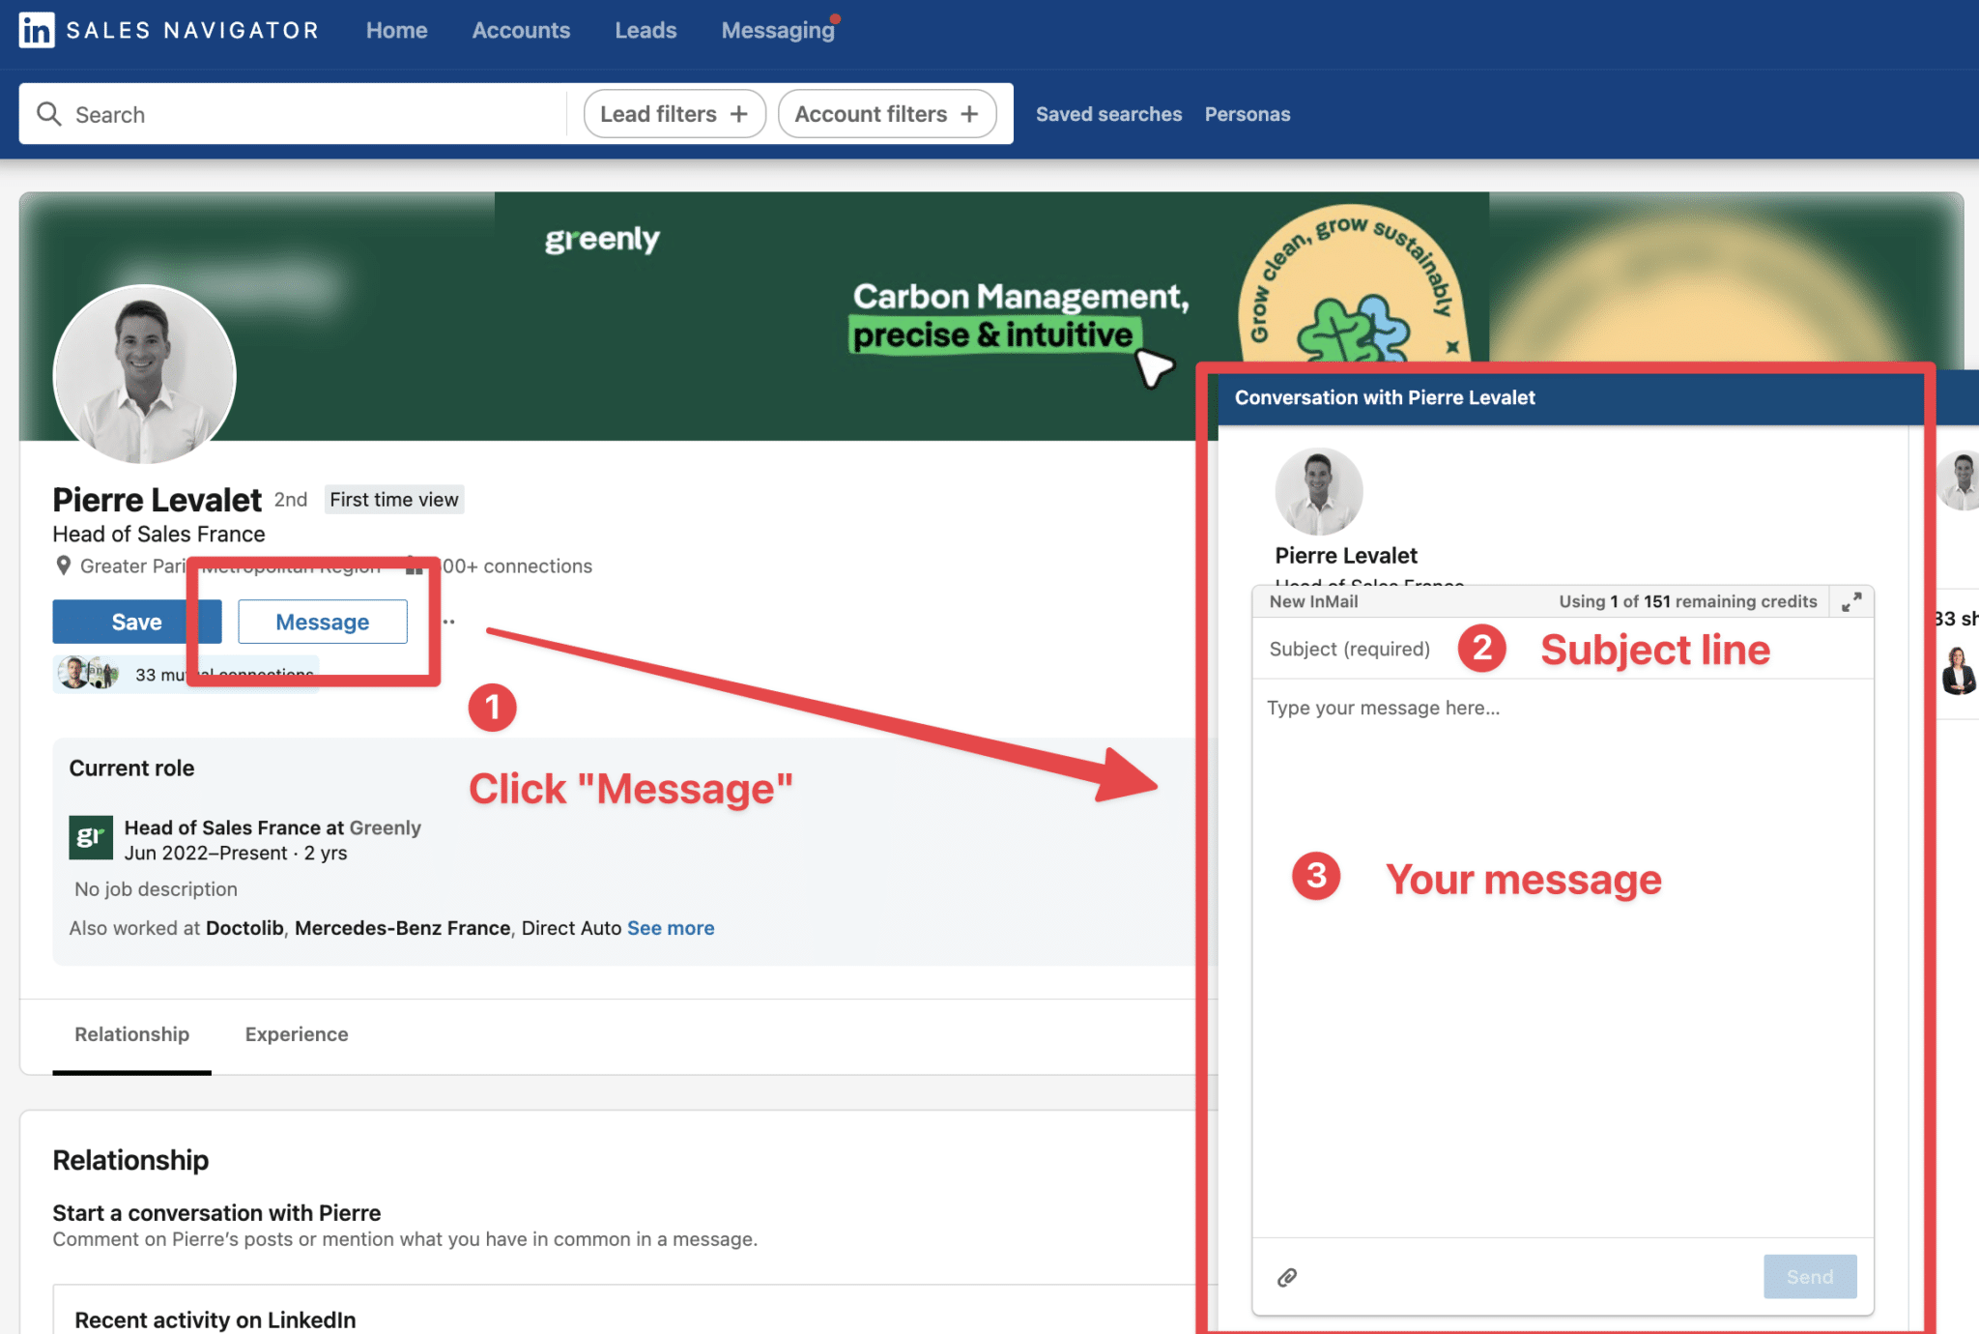This screenshot has height=1334, width=1979.
Task: Open the Messaging menu with the notification dot
Action: pos(778,30)
